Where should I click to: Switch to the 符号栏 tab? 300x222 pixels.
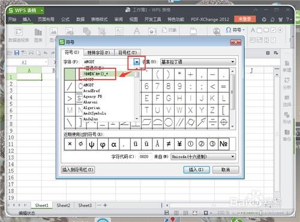click(128, 53)
